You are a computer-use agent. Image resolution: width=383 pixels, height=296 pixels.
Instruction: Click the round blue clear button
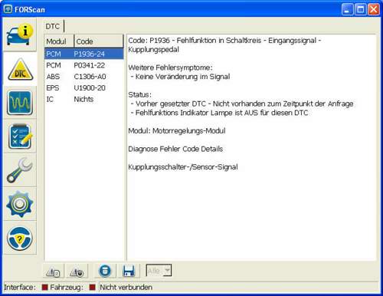tap(105, 271)
